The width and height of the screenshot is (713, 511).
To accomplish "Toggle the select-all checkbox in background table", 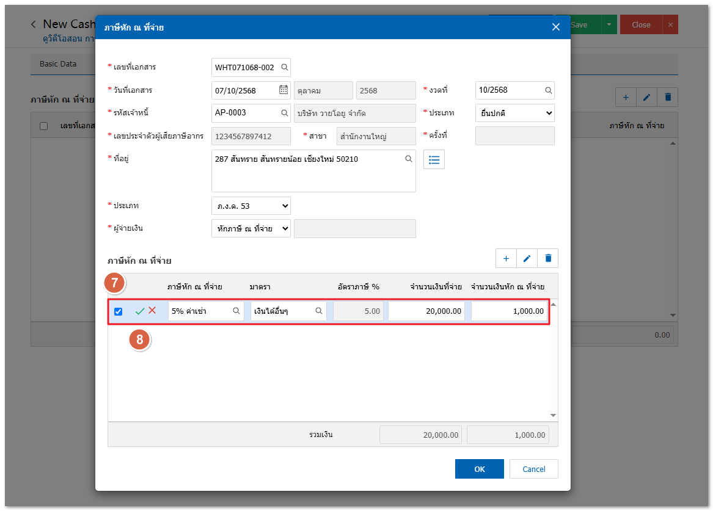I will (x=43, y=126).
